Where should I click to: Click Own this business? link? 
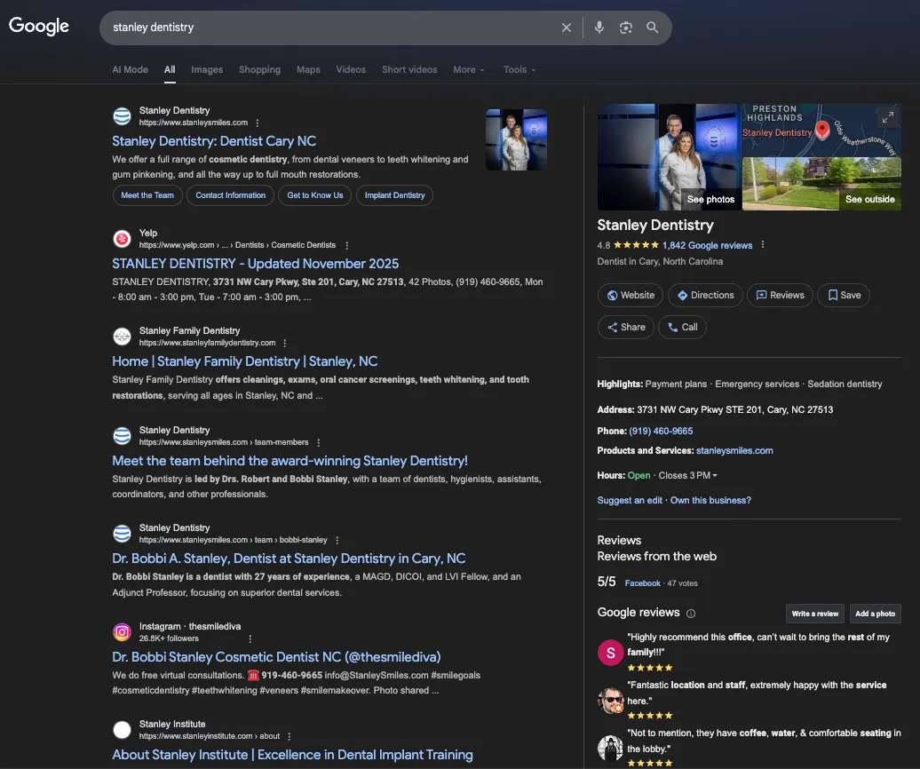point(710,500)
